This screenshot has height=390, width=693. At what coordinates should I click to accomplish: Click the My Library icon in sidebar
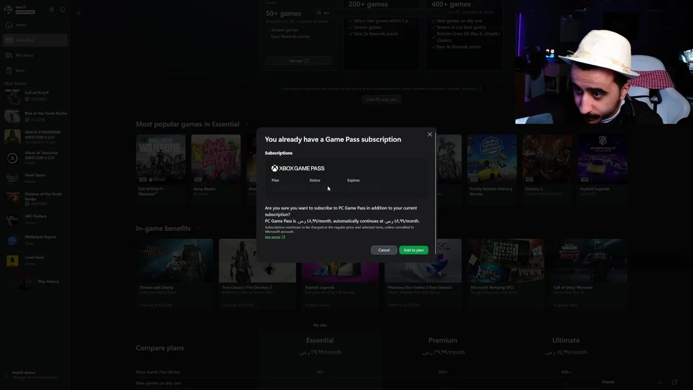pos(9,55)
